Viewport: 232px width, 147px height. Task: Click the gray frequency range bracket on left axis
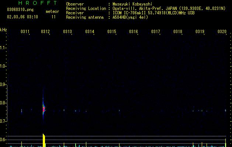[7, 103]
